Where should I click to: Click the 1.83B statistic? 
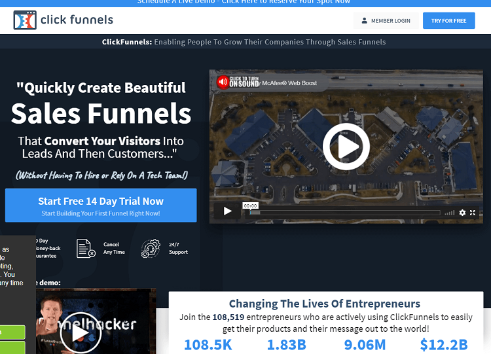pos(287,345)
